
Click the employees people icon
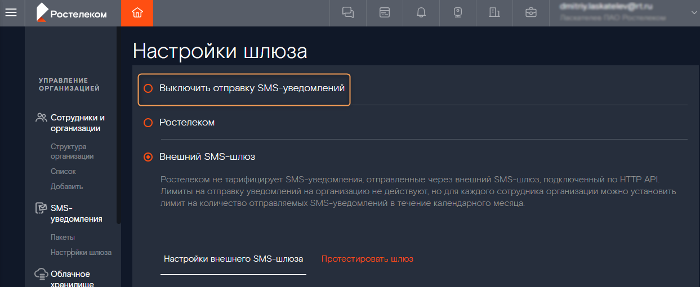41,118
